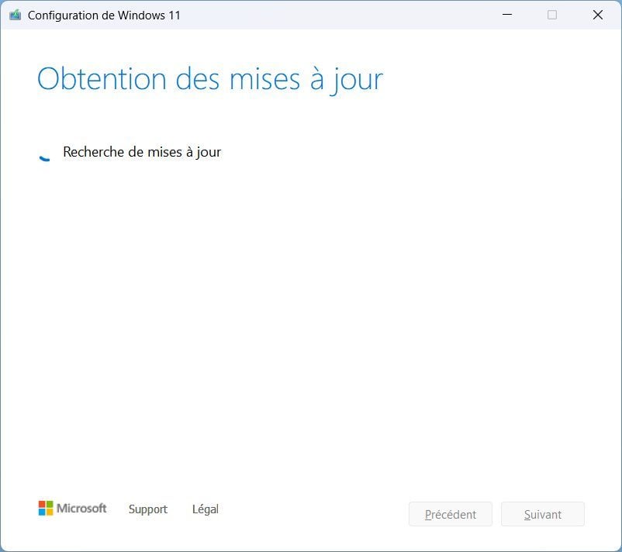Open the Légal link

click(x=206, y=509)
